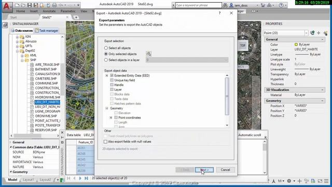332x187 pixels.
Task: Switch to the Task manager tab
Action: pyautogui.click(x=47, y=31)
